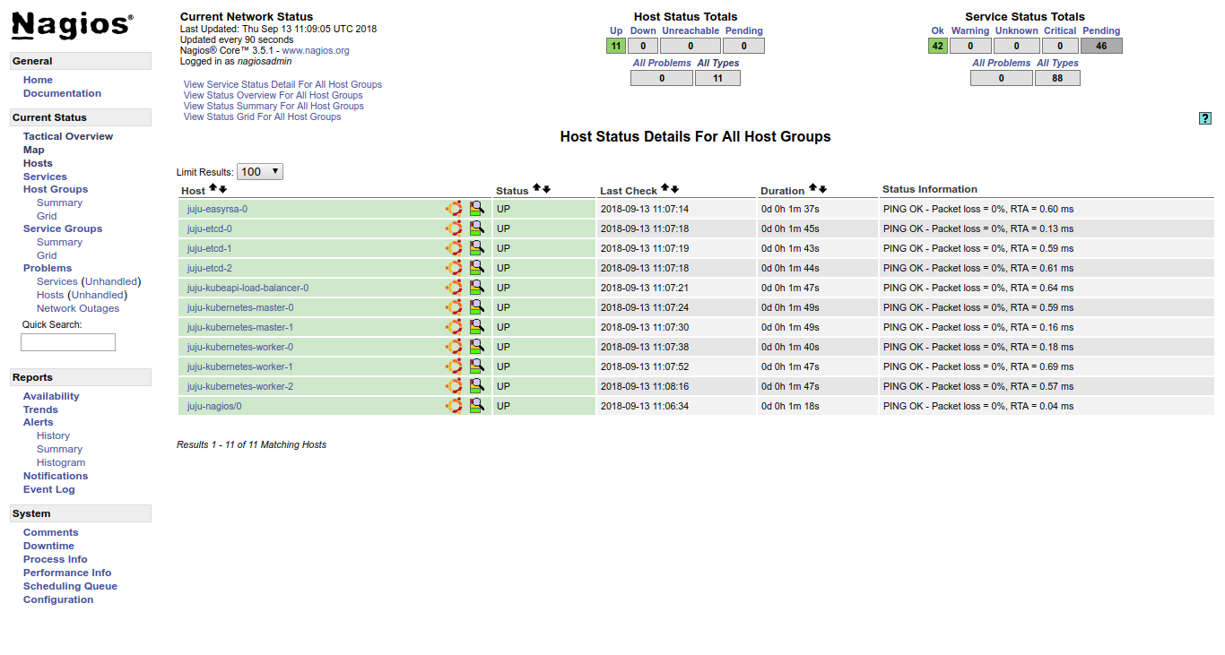Open the juju-kubernetes-master-0 host link
The width and height of the screenshot is (1225, 655).
coord(240,307)
